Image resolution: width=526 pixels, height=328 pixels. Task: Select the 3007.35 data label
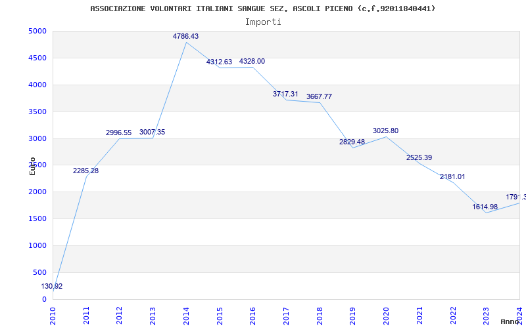[153, 133]
